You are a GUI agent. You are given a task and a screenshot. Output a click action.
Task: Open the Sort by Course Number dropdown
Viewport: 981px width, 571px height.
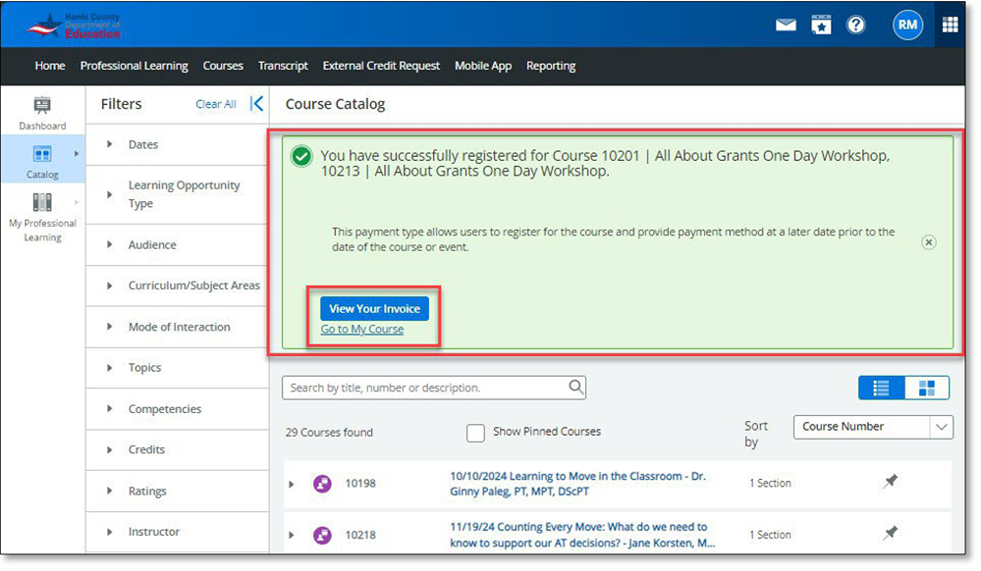872,427
